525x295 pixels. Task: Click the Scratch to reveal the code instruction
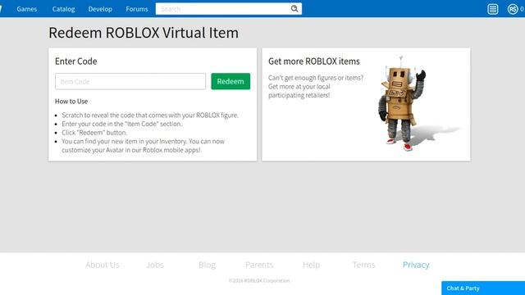[x=150, y=115]
